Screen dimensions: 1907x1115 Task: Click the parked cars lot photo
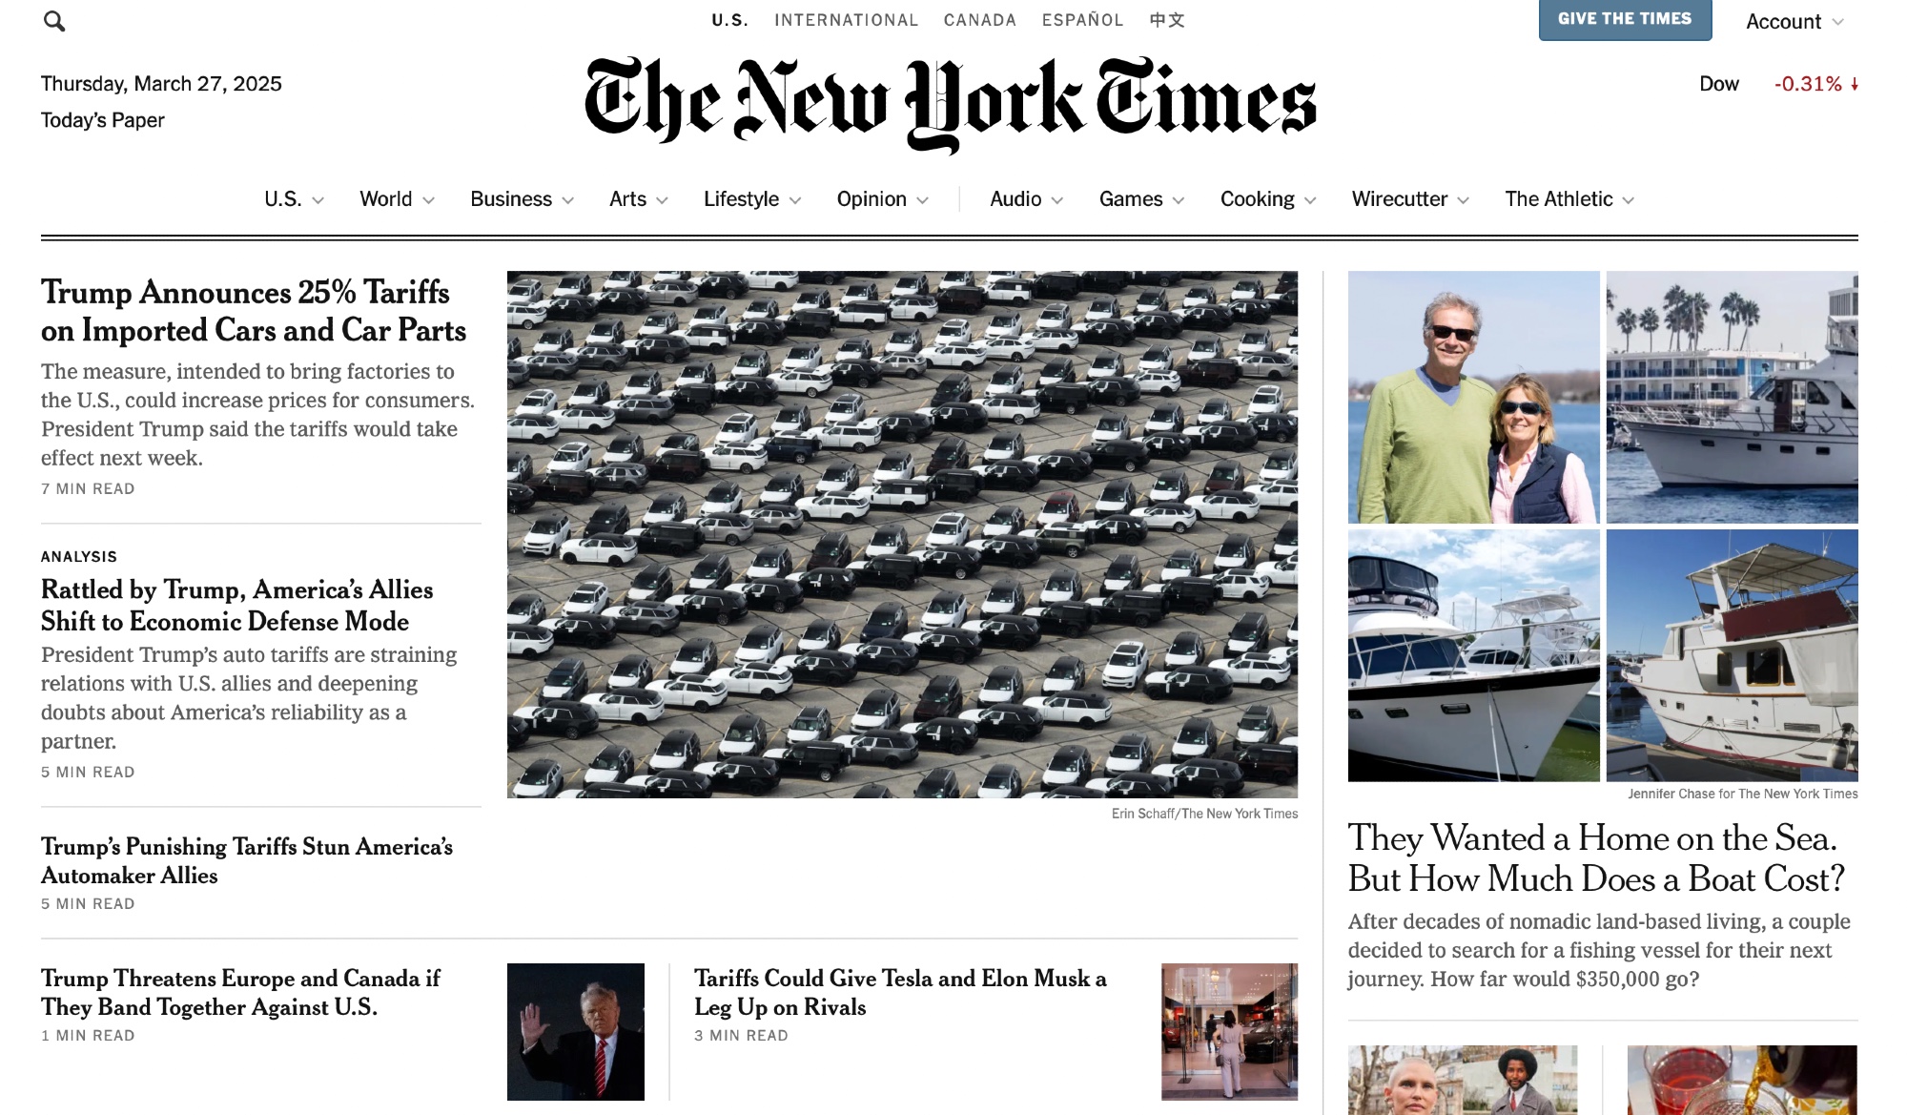click(902, 534)
